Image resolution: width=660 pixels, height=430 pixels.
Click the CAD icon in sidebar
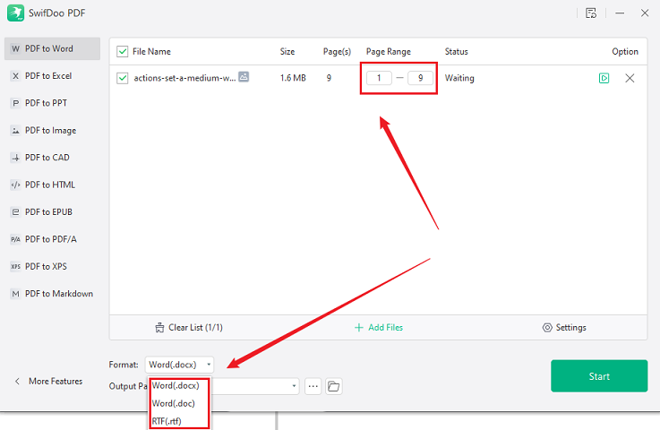[x=15, y=158]
